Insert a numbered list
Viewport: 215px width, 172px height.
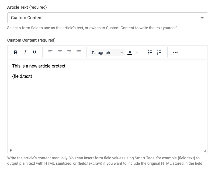[159, 52]
